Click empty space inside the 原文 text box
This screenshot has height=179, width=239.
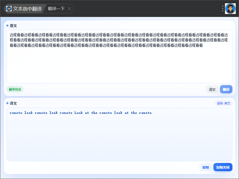(x=119, y=65)
